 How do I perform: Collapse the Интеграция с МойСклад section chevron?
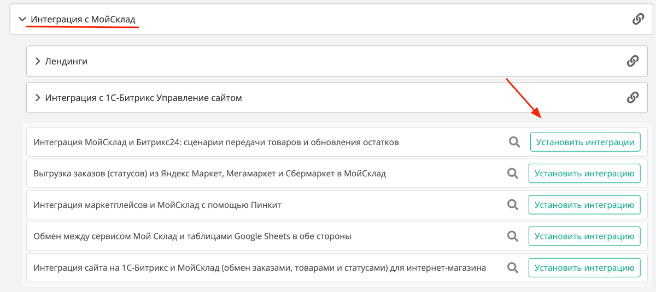pyautogui.click(x=22, y=20)
